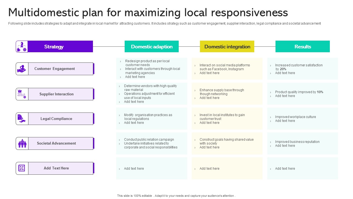Image resolution: width=353 pixels, height=199 pixels.
Task: Select 'Operations adjustment for efficient use' bullet
Action: tap(149, 96)
